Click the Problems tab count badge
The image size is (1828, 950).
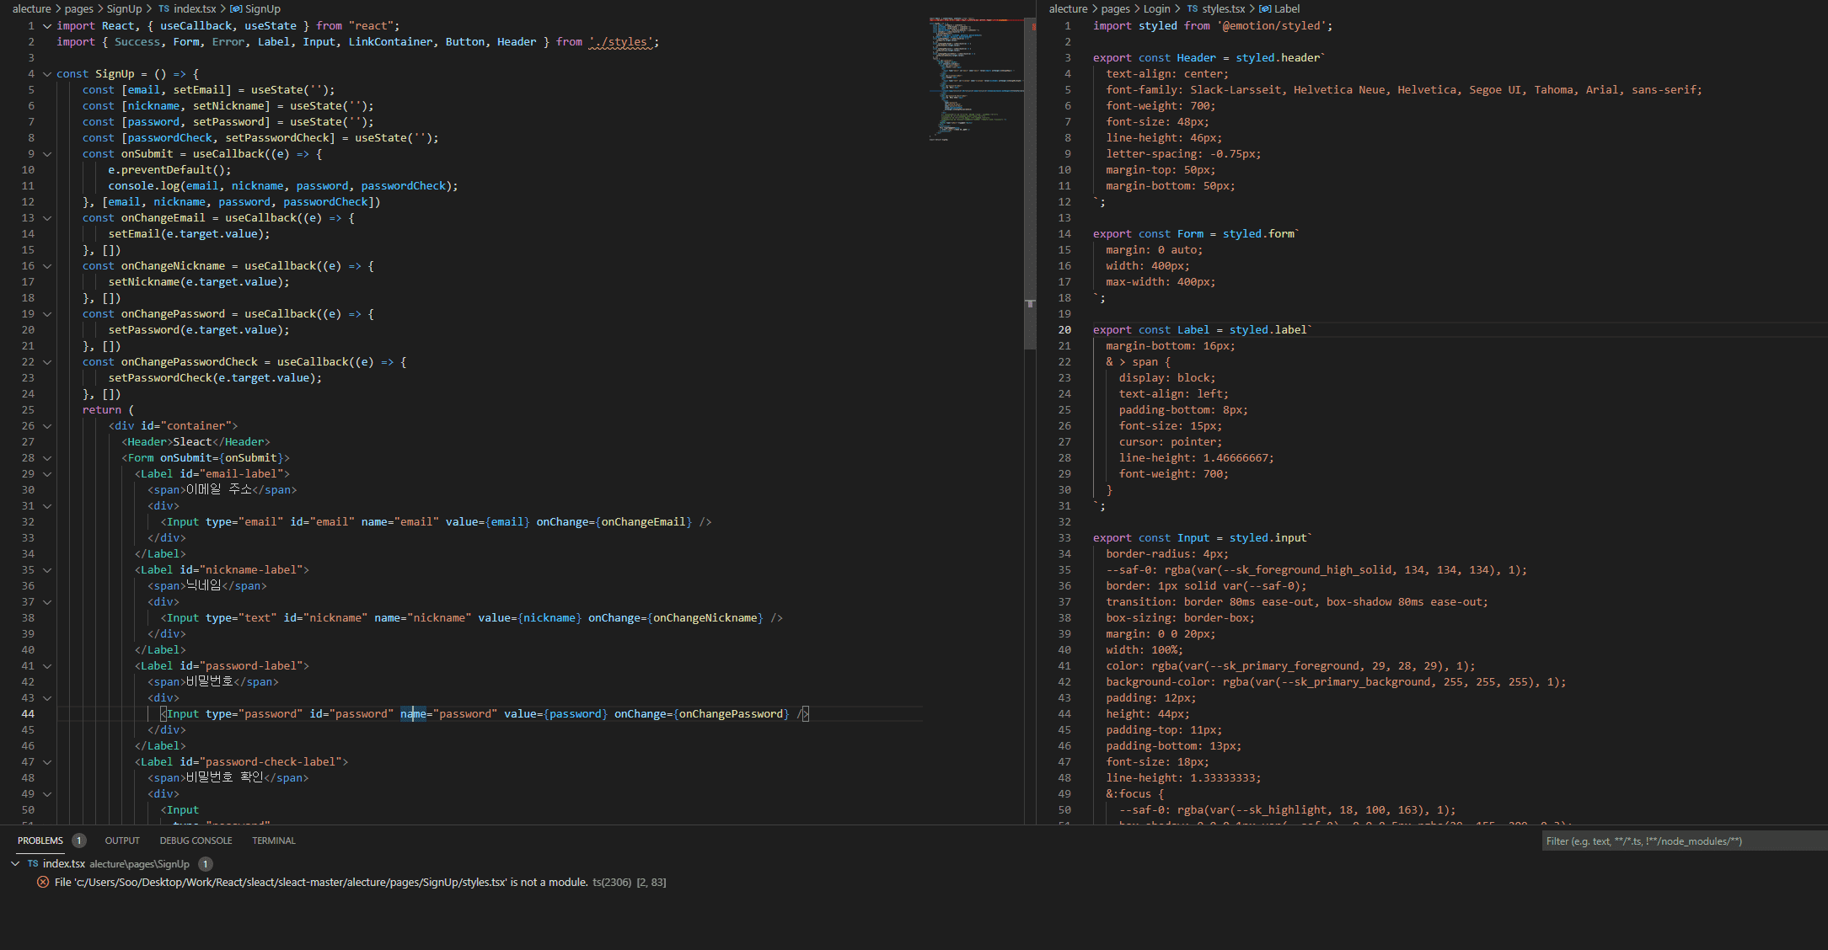pos(78,841)
